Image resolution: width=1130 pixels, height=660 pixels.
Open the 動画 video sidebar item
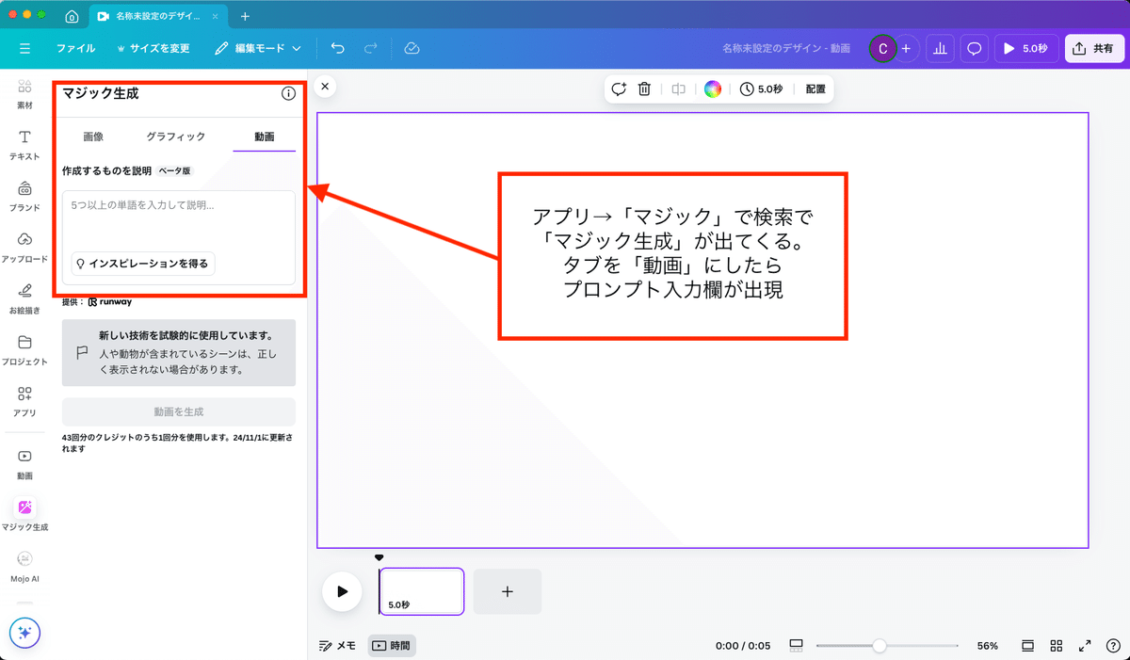(25, 463)
